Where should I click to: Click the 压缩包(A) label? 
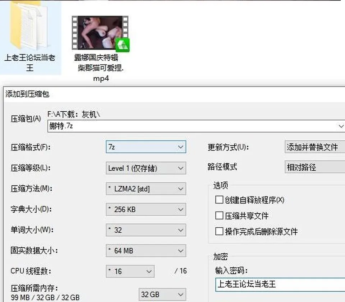click(26, 119)
